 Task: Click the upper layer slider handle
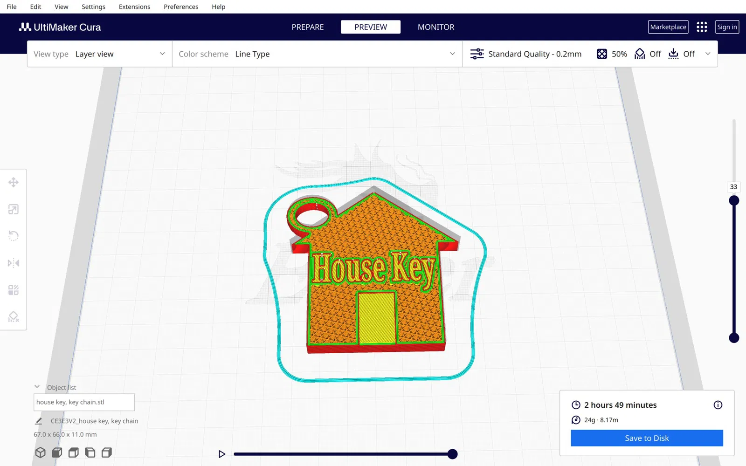point(734,200)
